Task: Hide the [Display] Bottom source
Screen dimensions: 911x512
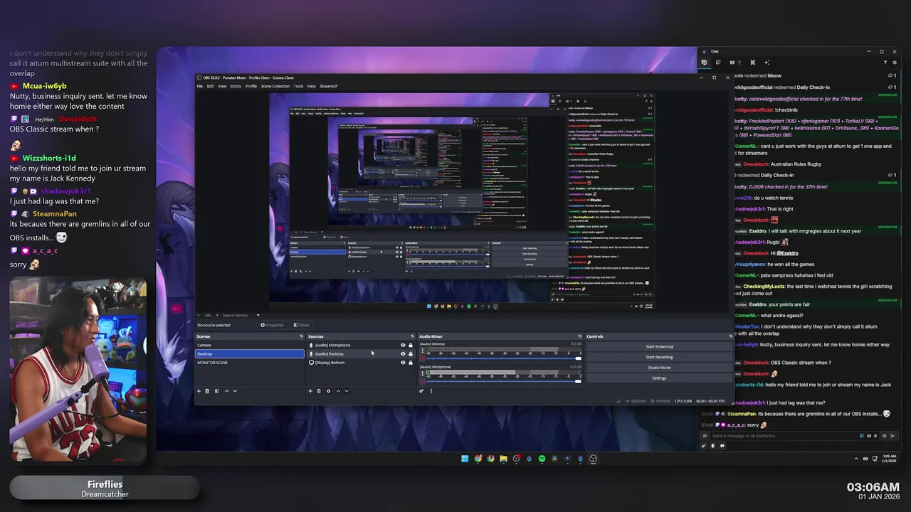Action: click(403, 363)
